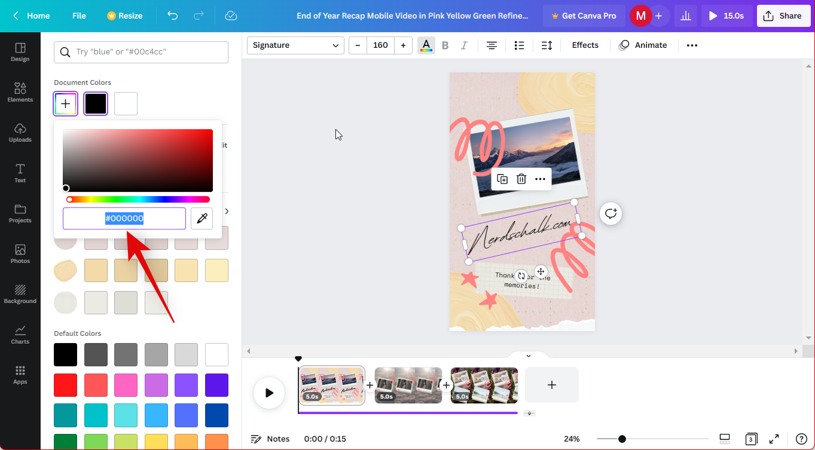The width and height of the screenshot is (815, 450).
Task: Click the Share button
Action: coord(783,16)
